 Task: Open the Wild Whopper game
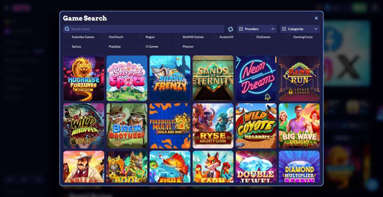point(84,126)
